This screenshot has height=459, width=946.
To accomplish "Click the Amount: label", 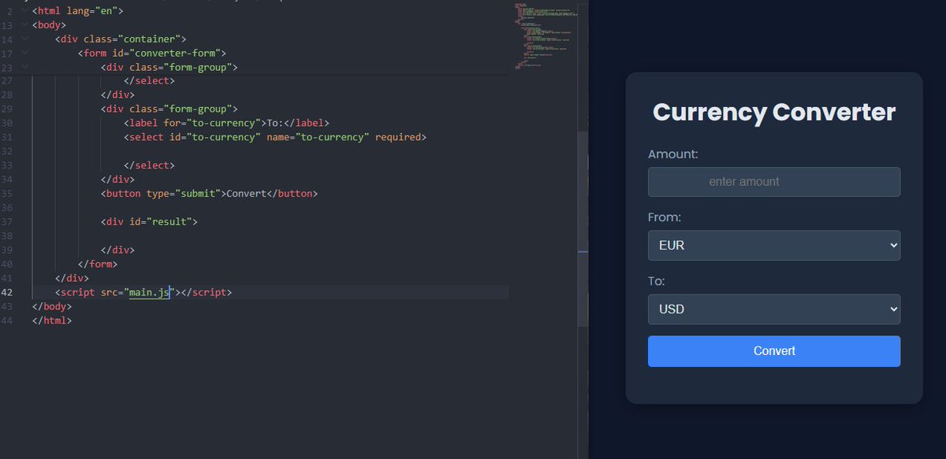I will coord(673,154).
